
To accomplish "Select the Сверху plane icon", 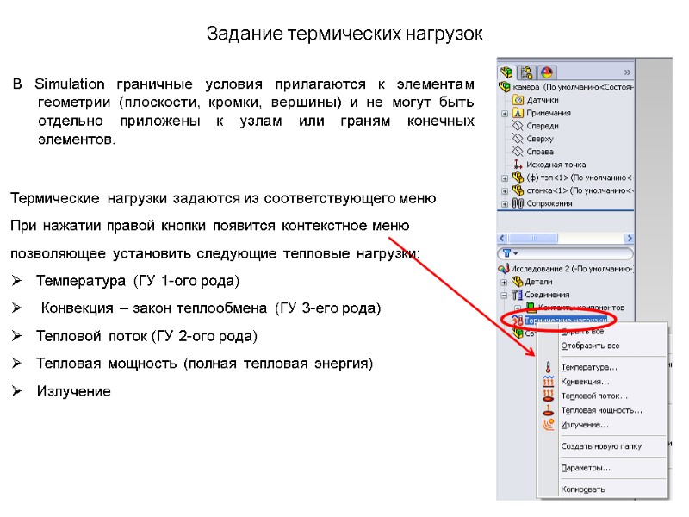I will [x=518, y=139].
